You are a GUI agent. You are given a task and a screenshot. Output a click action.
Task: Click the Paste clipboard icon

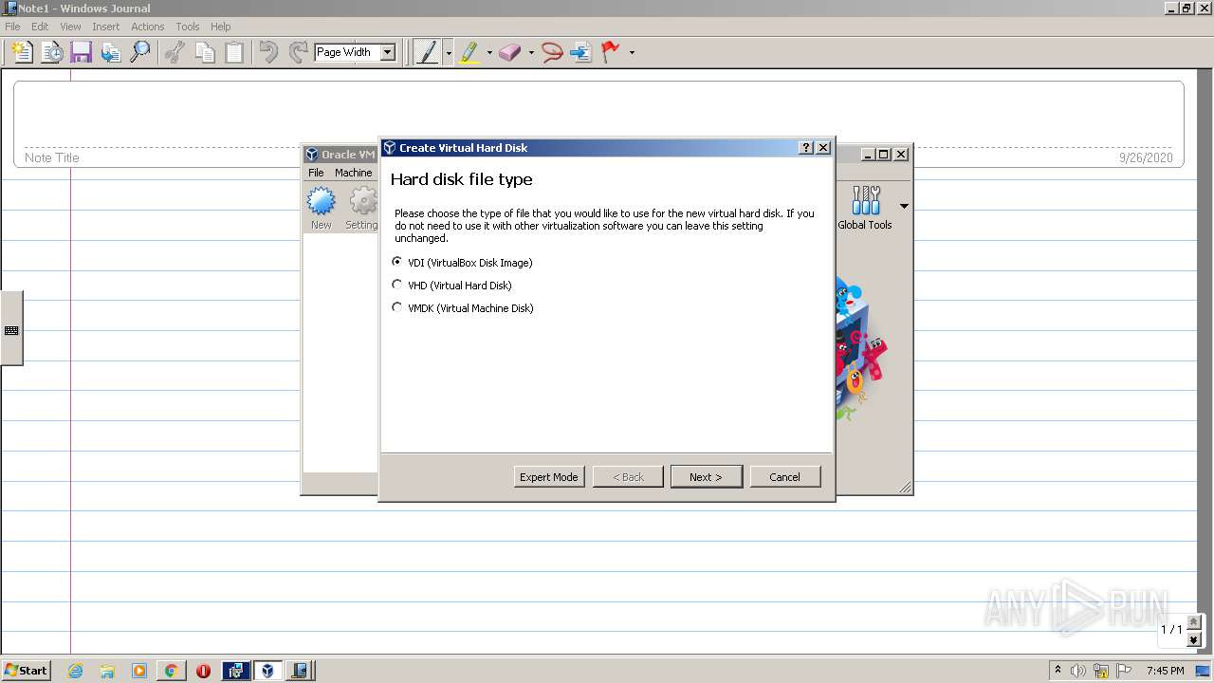coord(234,52)
